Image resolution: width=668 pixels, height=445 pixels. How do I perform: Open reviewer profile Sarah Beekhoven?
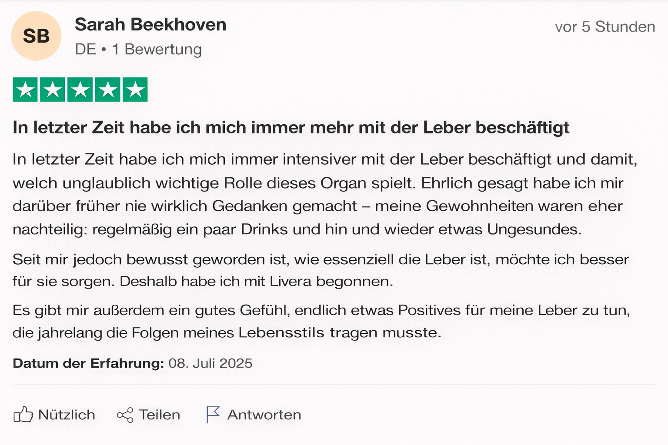click(x=150, y=25)
